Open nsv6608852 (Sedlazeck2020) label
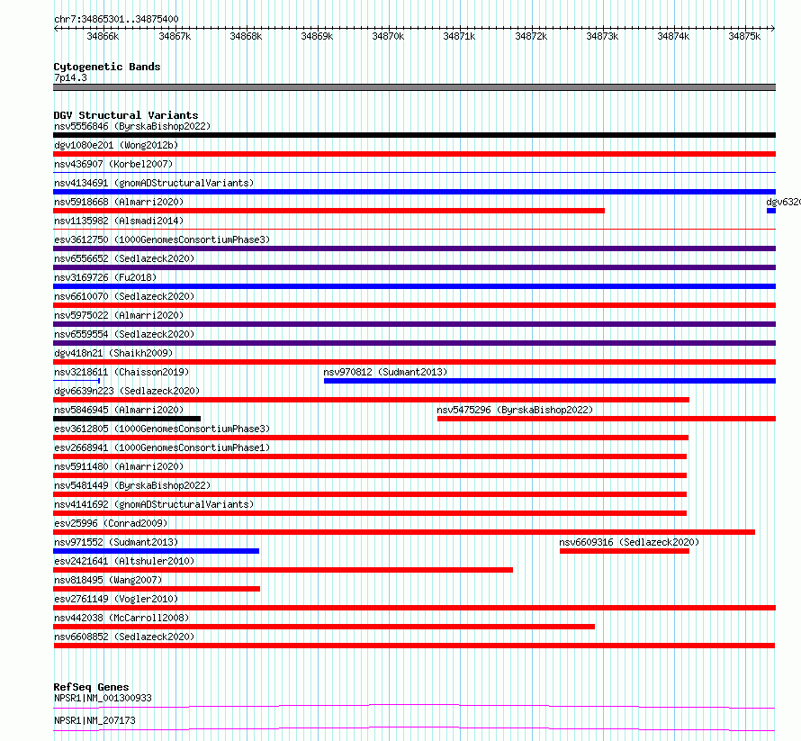The width and height of the screenshot is (801, 741). 124,637
